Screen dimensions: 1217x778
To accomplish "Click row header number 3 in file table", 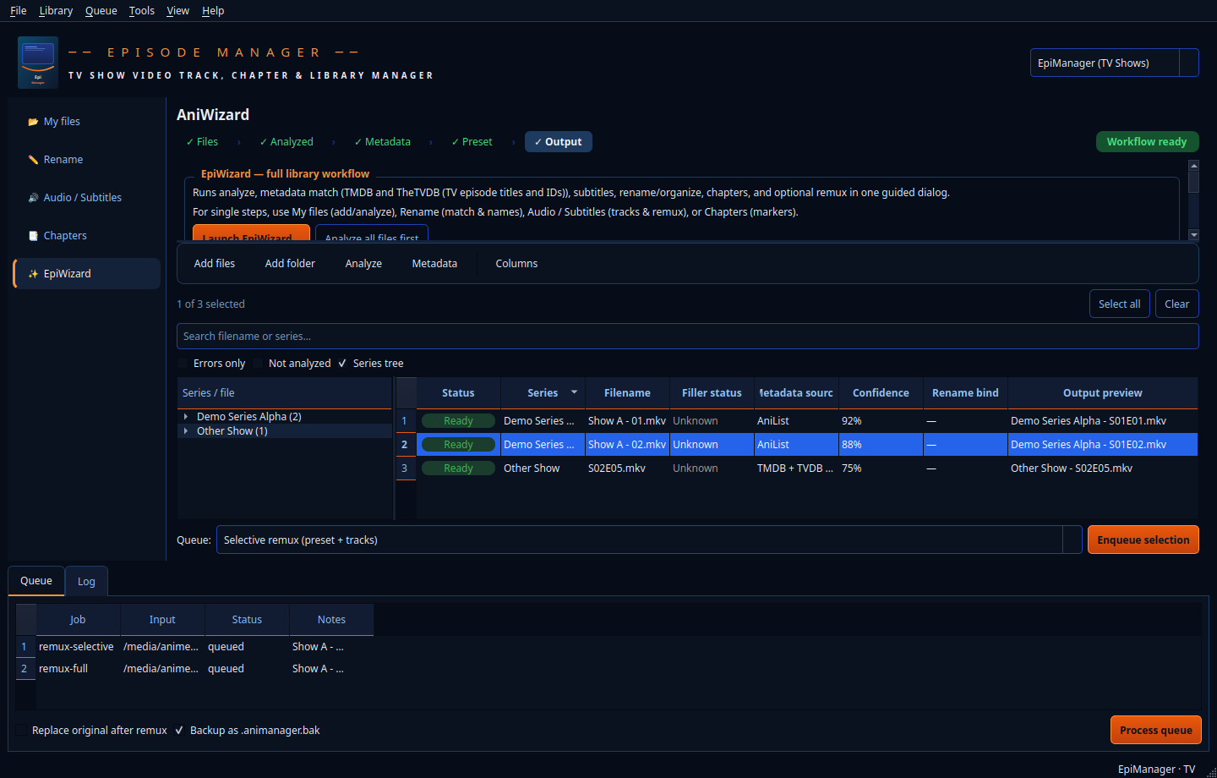I will click(x=405, y=468).
